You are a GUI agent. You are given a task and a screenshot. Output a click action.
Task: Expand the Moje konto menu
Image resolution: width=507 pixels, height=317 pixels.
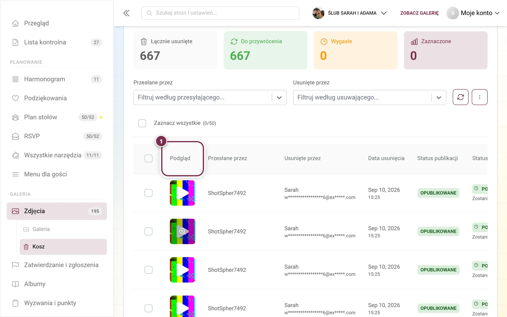click(x=473, y=13)
